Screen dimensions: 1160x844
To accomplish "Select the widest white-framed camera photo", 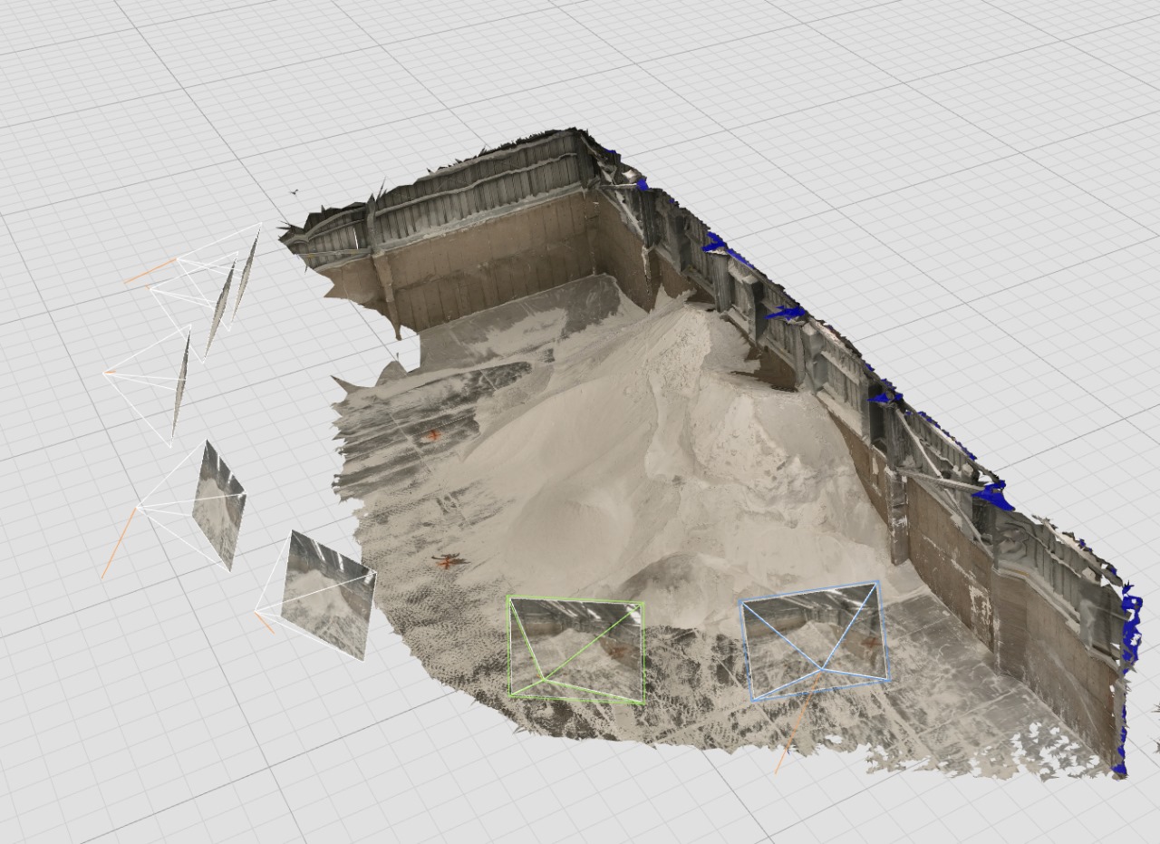I will [x=327, y=595].
